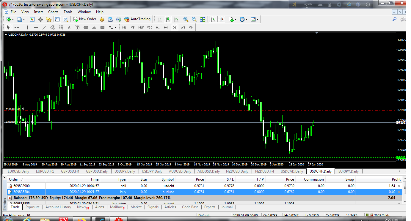The image size is (411, 221).
Task: Switch to EURJPY,Daily chart tab
Action: 349,171
